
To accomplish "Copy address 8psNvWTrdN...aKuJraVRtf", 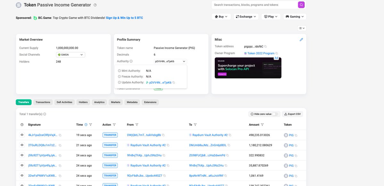I will [226, 176].
